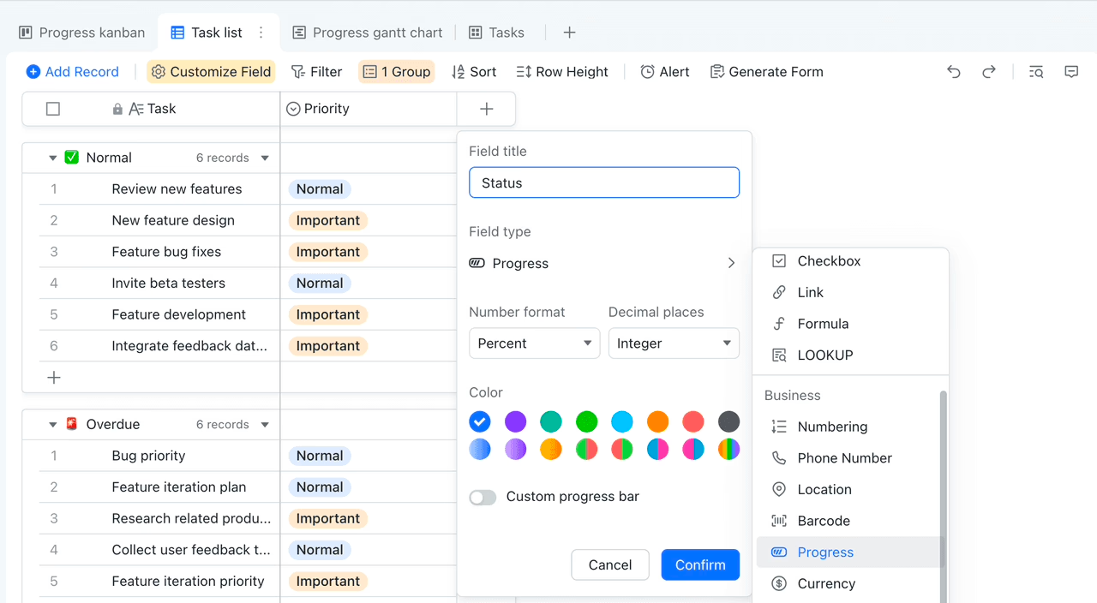Click the Sort toolbar button

474,72
